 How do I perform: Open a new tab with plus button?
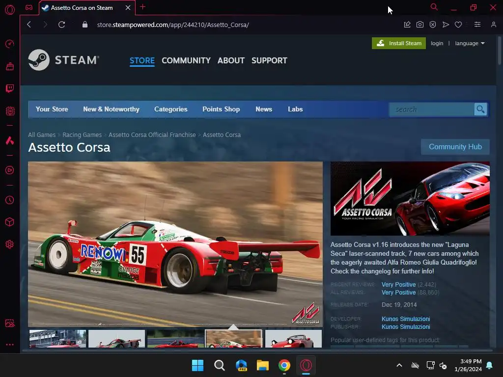143,7
